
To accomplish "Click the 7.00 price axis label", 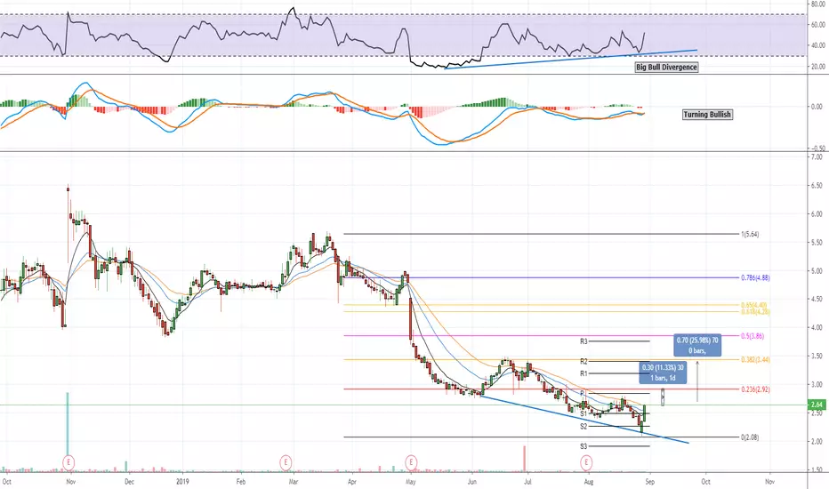I will pos(817,157).
